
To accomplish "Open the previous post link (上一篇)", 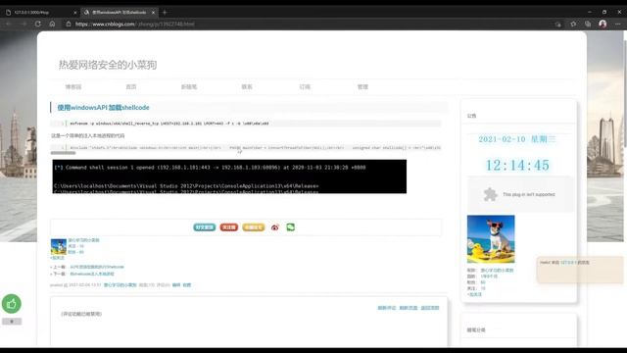I will click(x=97, y=267).
